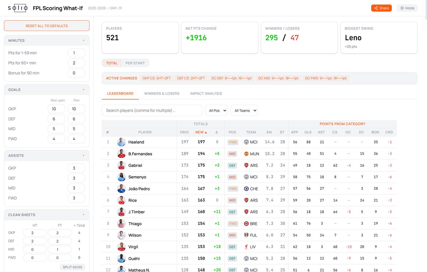This screenshot has height=272, width=427.
Task: Collapse the GOALS section
Action: coord(47,90)
